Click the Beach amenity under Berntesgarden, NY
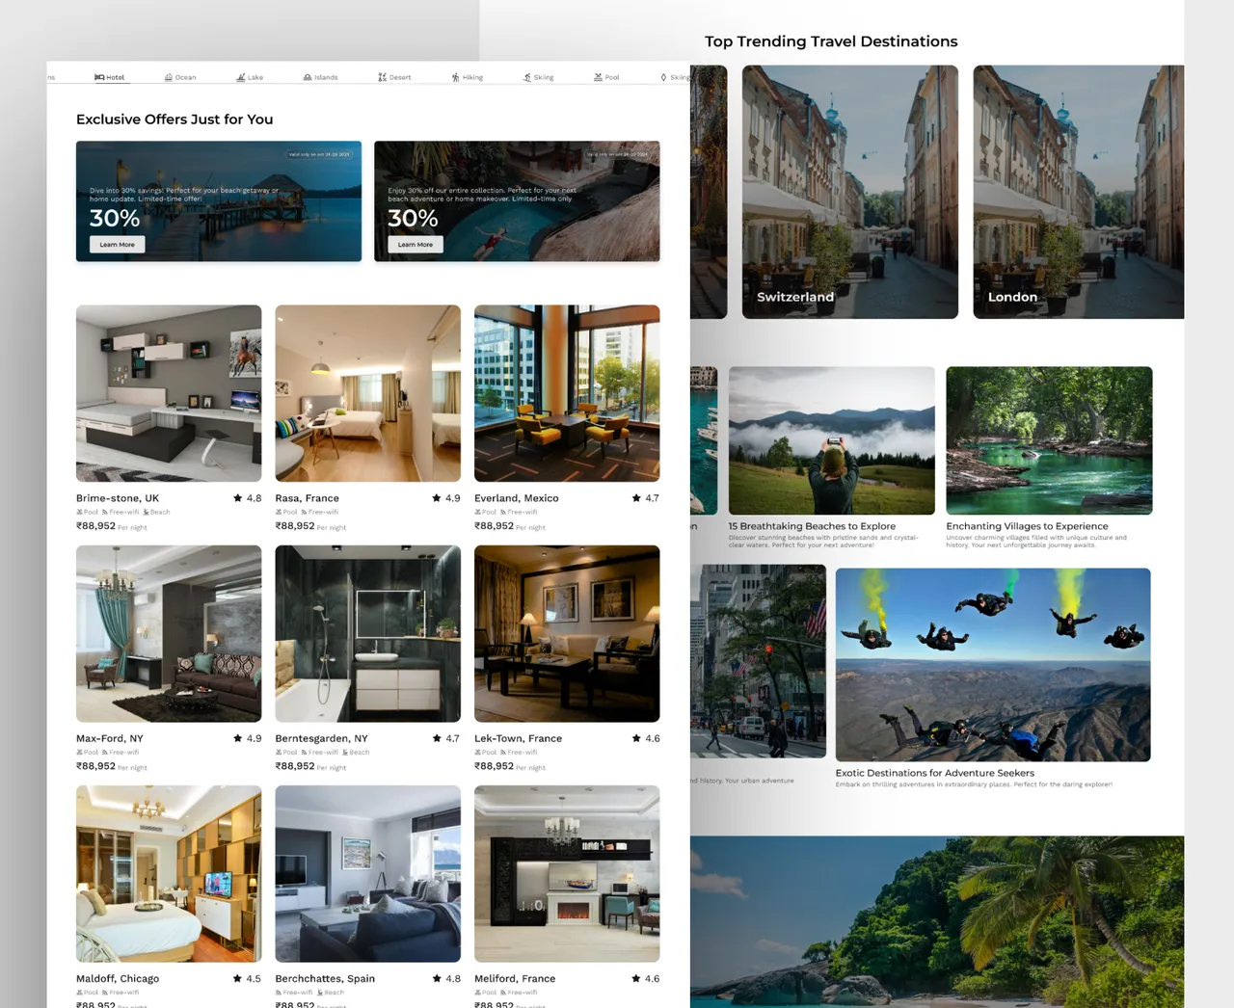Viewport: 1234px width, 1008px height. click(x=356, y=753)
